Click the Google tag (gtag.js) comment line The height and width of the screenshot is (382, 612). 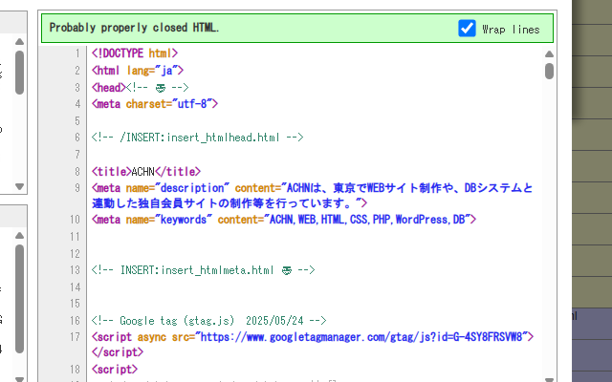[x=208, y=321]
